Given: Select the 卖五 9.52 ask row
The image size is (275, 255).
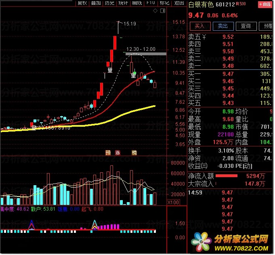Looking at the screenshot, I should 230,37.
